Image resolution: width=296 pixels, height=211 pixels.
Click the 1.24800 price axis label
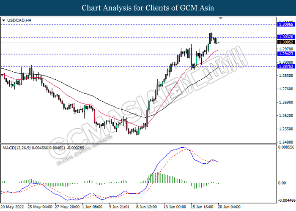(x=286, y=142)
